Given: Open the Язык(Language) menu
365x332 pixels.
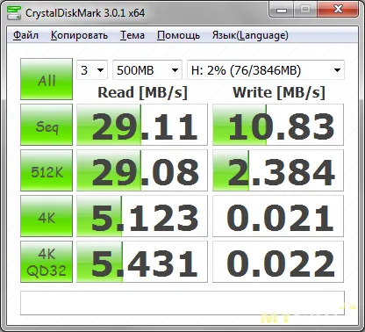Looking at the screenshot, I should pos(250,35).
